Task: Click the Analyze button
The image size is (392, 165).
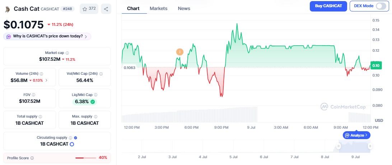Action: (356, 135)
